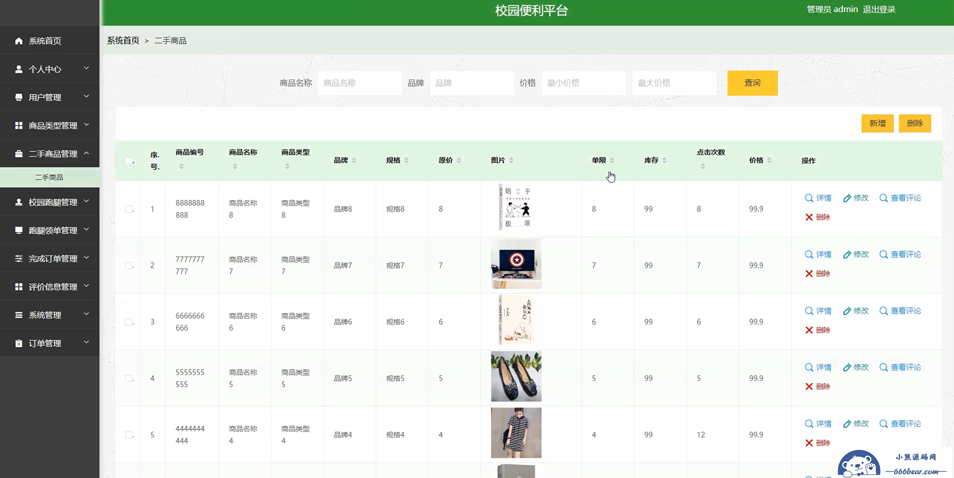Screen dimensions: 954x478
Task: Expand the 评价信息管理 chevron
Action: (x=86, y=285)
